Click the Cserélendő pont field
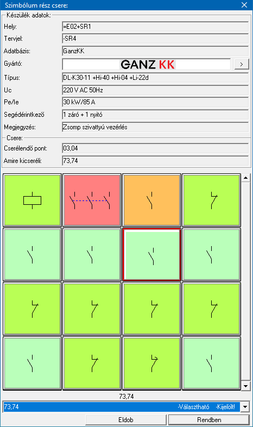 [155, 148]
